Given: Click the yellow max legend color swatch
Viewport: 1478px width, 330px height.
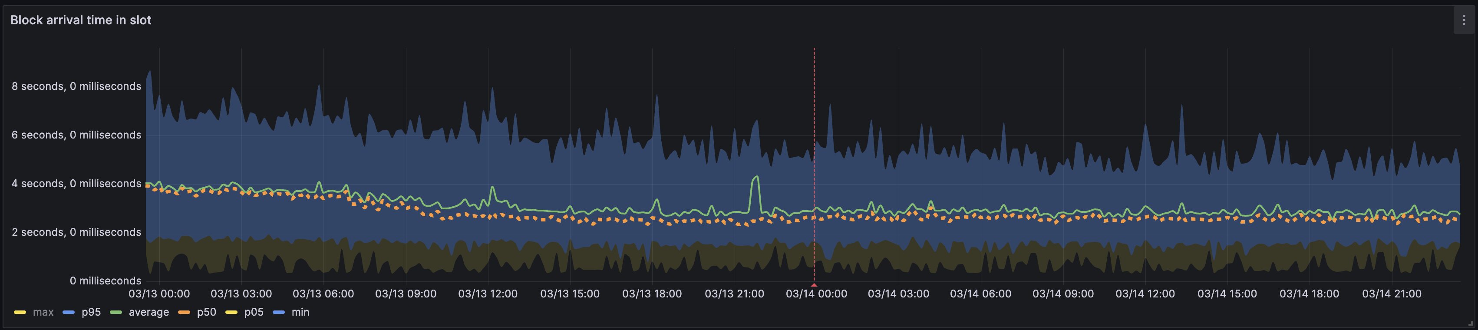Looking at the screenshot, I should pos(20,312).
